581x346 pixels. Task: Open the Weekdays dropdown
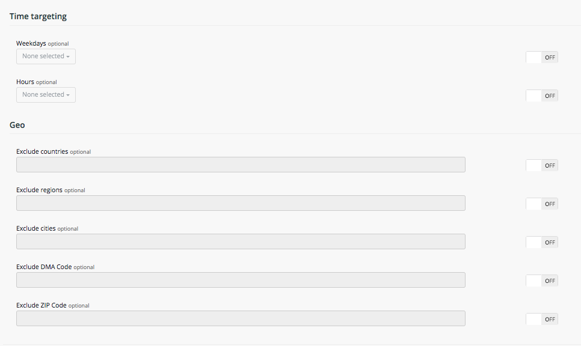pyautogui.click(x=46, y=56)
